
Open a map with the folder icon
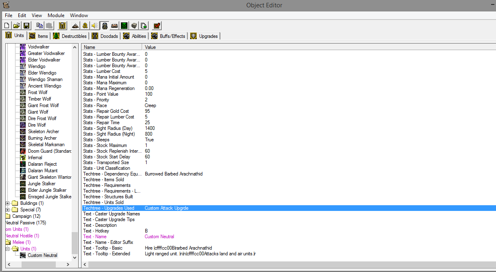pos(16,26)
